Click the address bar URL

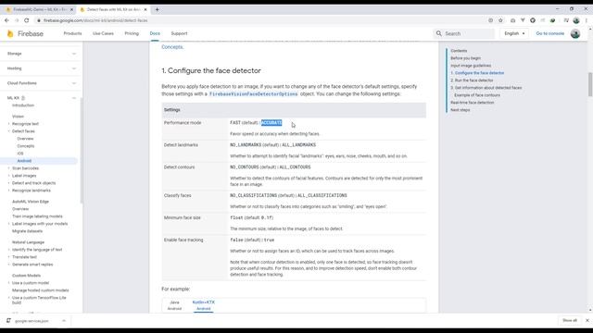coord(95,20)
